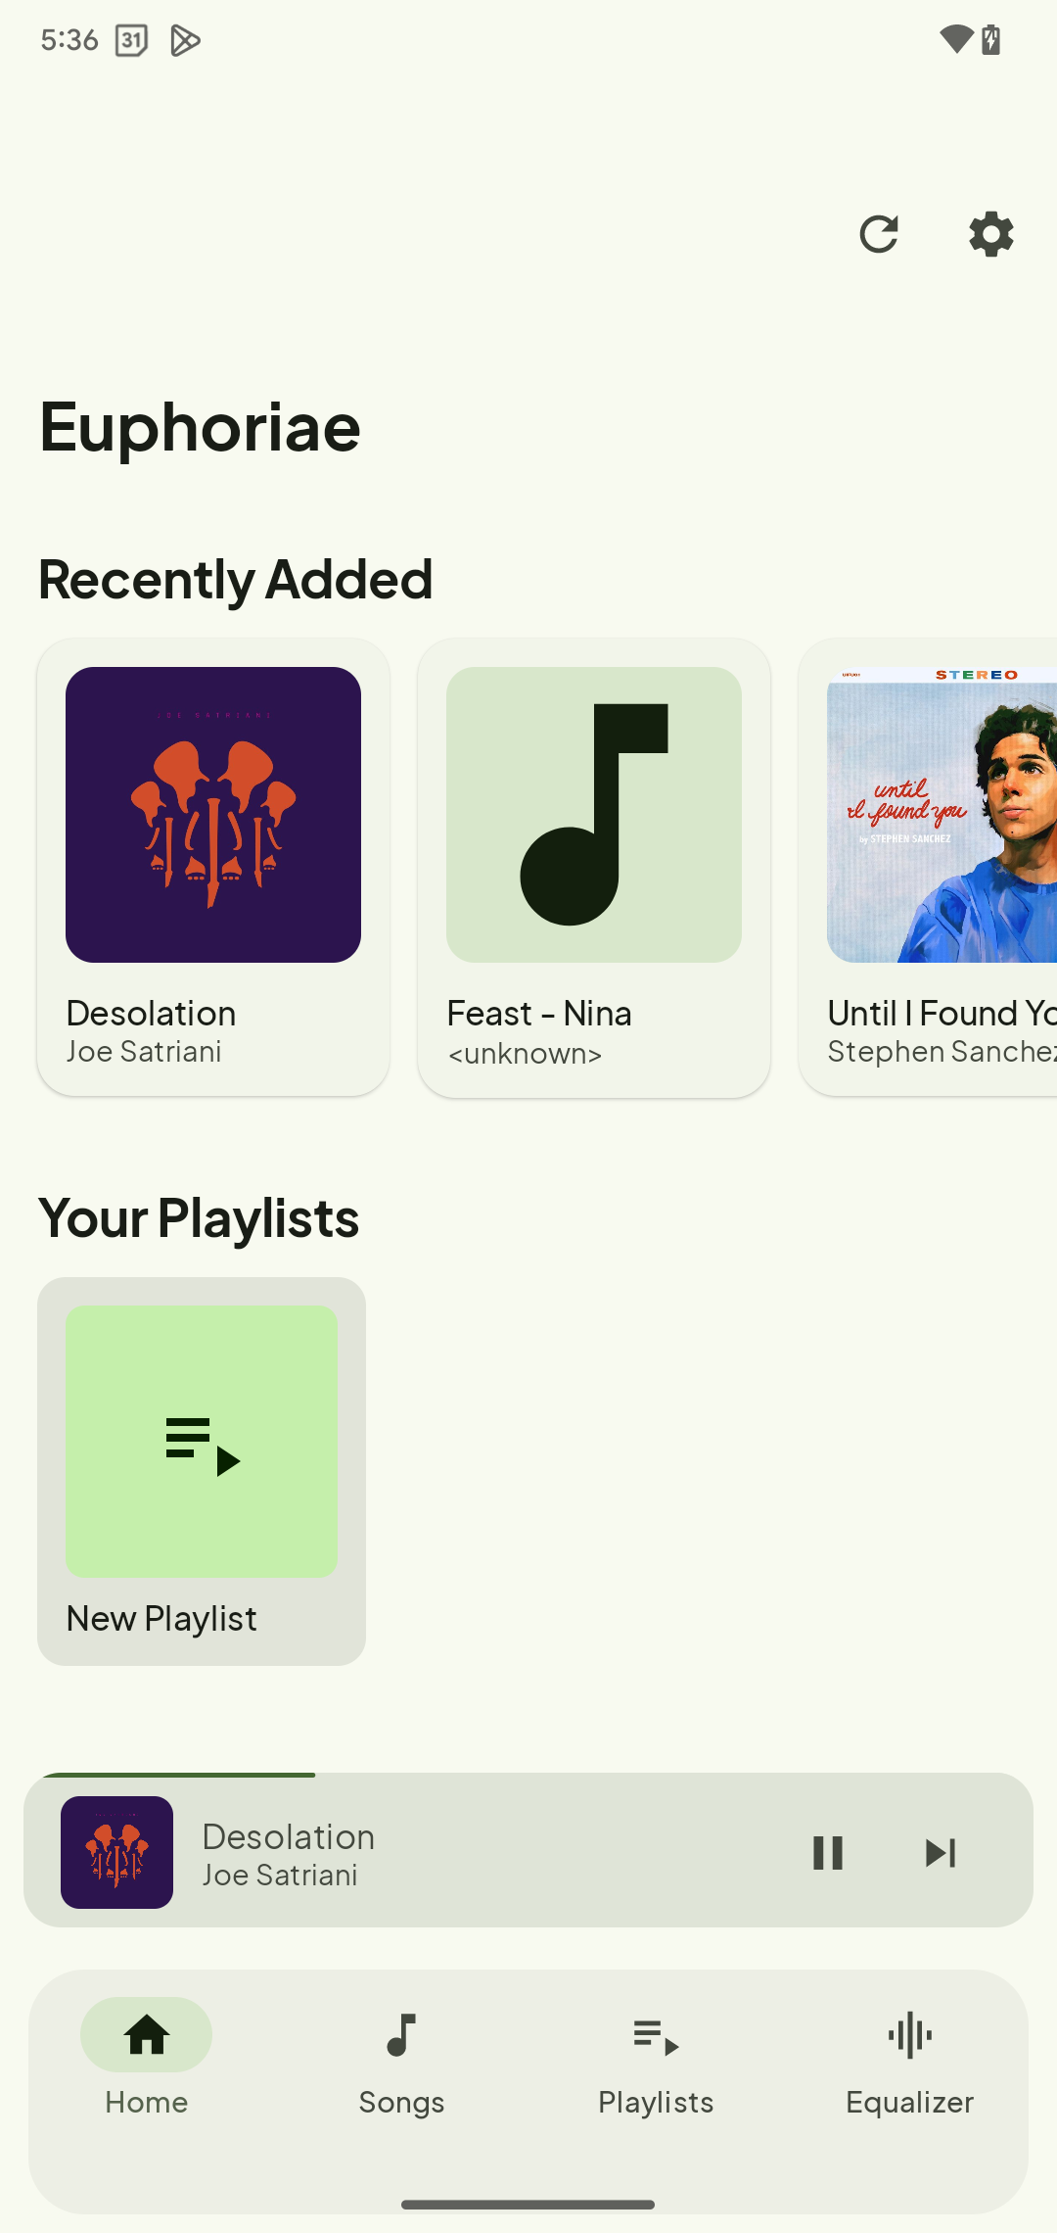Open the Playlists tab
The height and width of the screenshot is (2233, 1057).
pos(656,2058)
